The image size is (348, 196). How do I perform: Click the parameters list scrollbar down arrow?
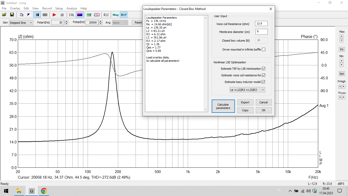pos(206,109)
